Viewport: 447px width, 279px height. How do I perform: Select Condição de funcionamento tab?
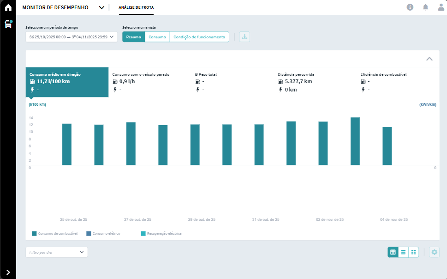coord(199,37)
